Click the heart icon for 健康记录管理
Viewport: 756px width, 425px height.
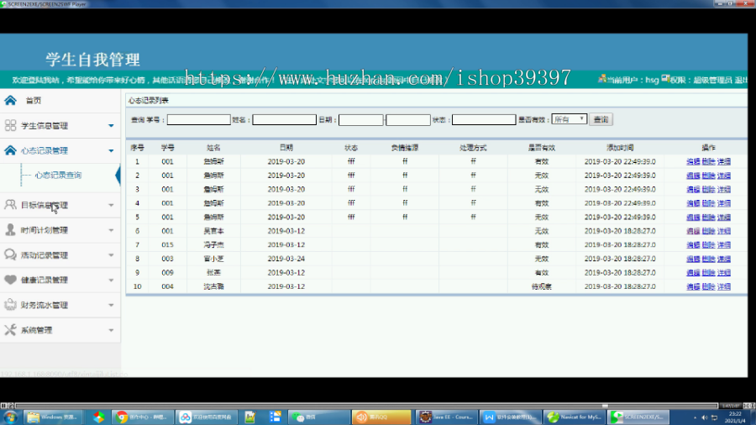(10, 280)
